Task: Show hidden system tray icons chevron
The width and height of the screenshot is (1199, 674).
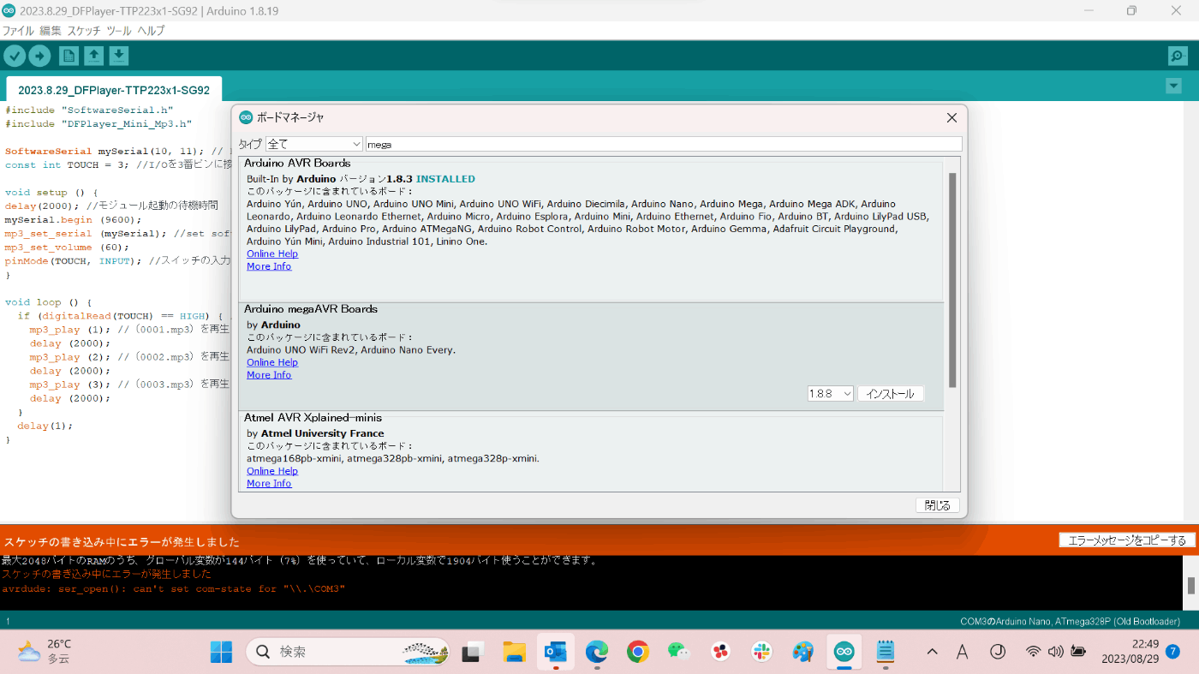Action: click(x=932, y=652)
